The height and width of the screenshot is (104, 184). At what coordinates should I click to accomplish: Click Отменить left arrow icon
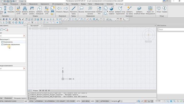(x=60, y=8)
